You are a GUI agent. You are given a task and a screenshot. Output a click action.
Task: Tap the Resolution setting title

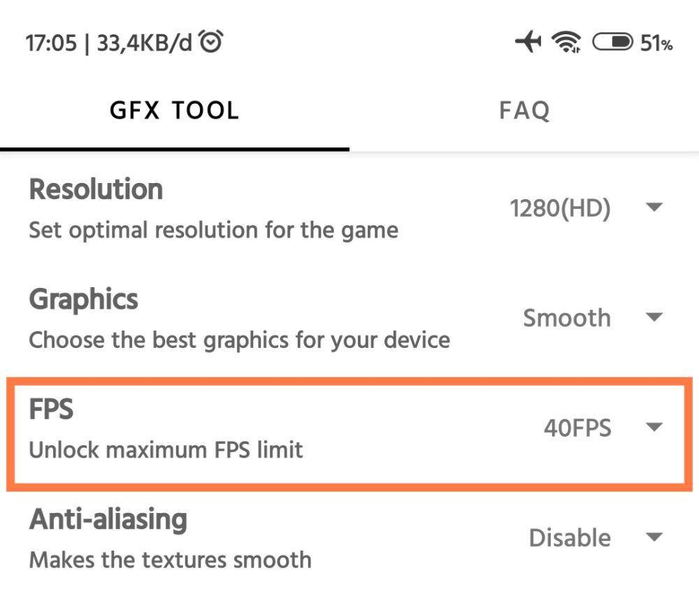(96, 189)
